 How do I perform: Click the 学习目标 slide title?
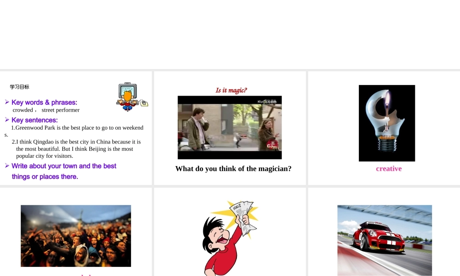pyautogui.click(x=19, y=87)
